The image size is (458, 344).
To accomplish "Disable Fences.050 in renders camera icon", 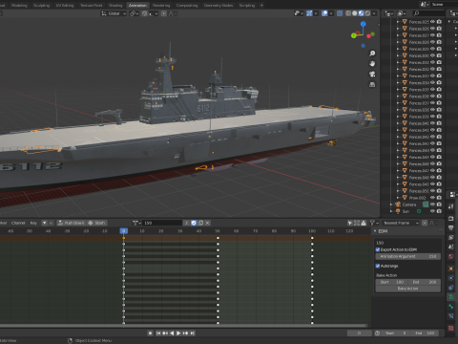I will coord(439,191).
